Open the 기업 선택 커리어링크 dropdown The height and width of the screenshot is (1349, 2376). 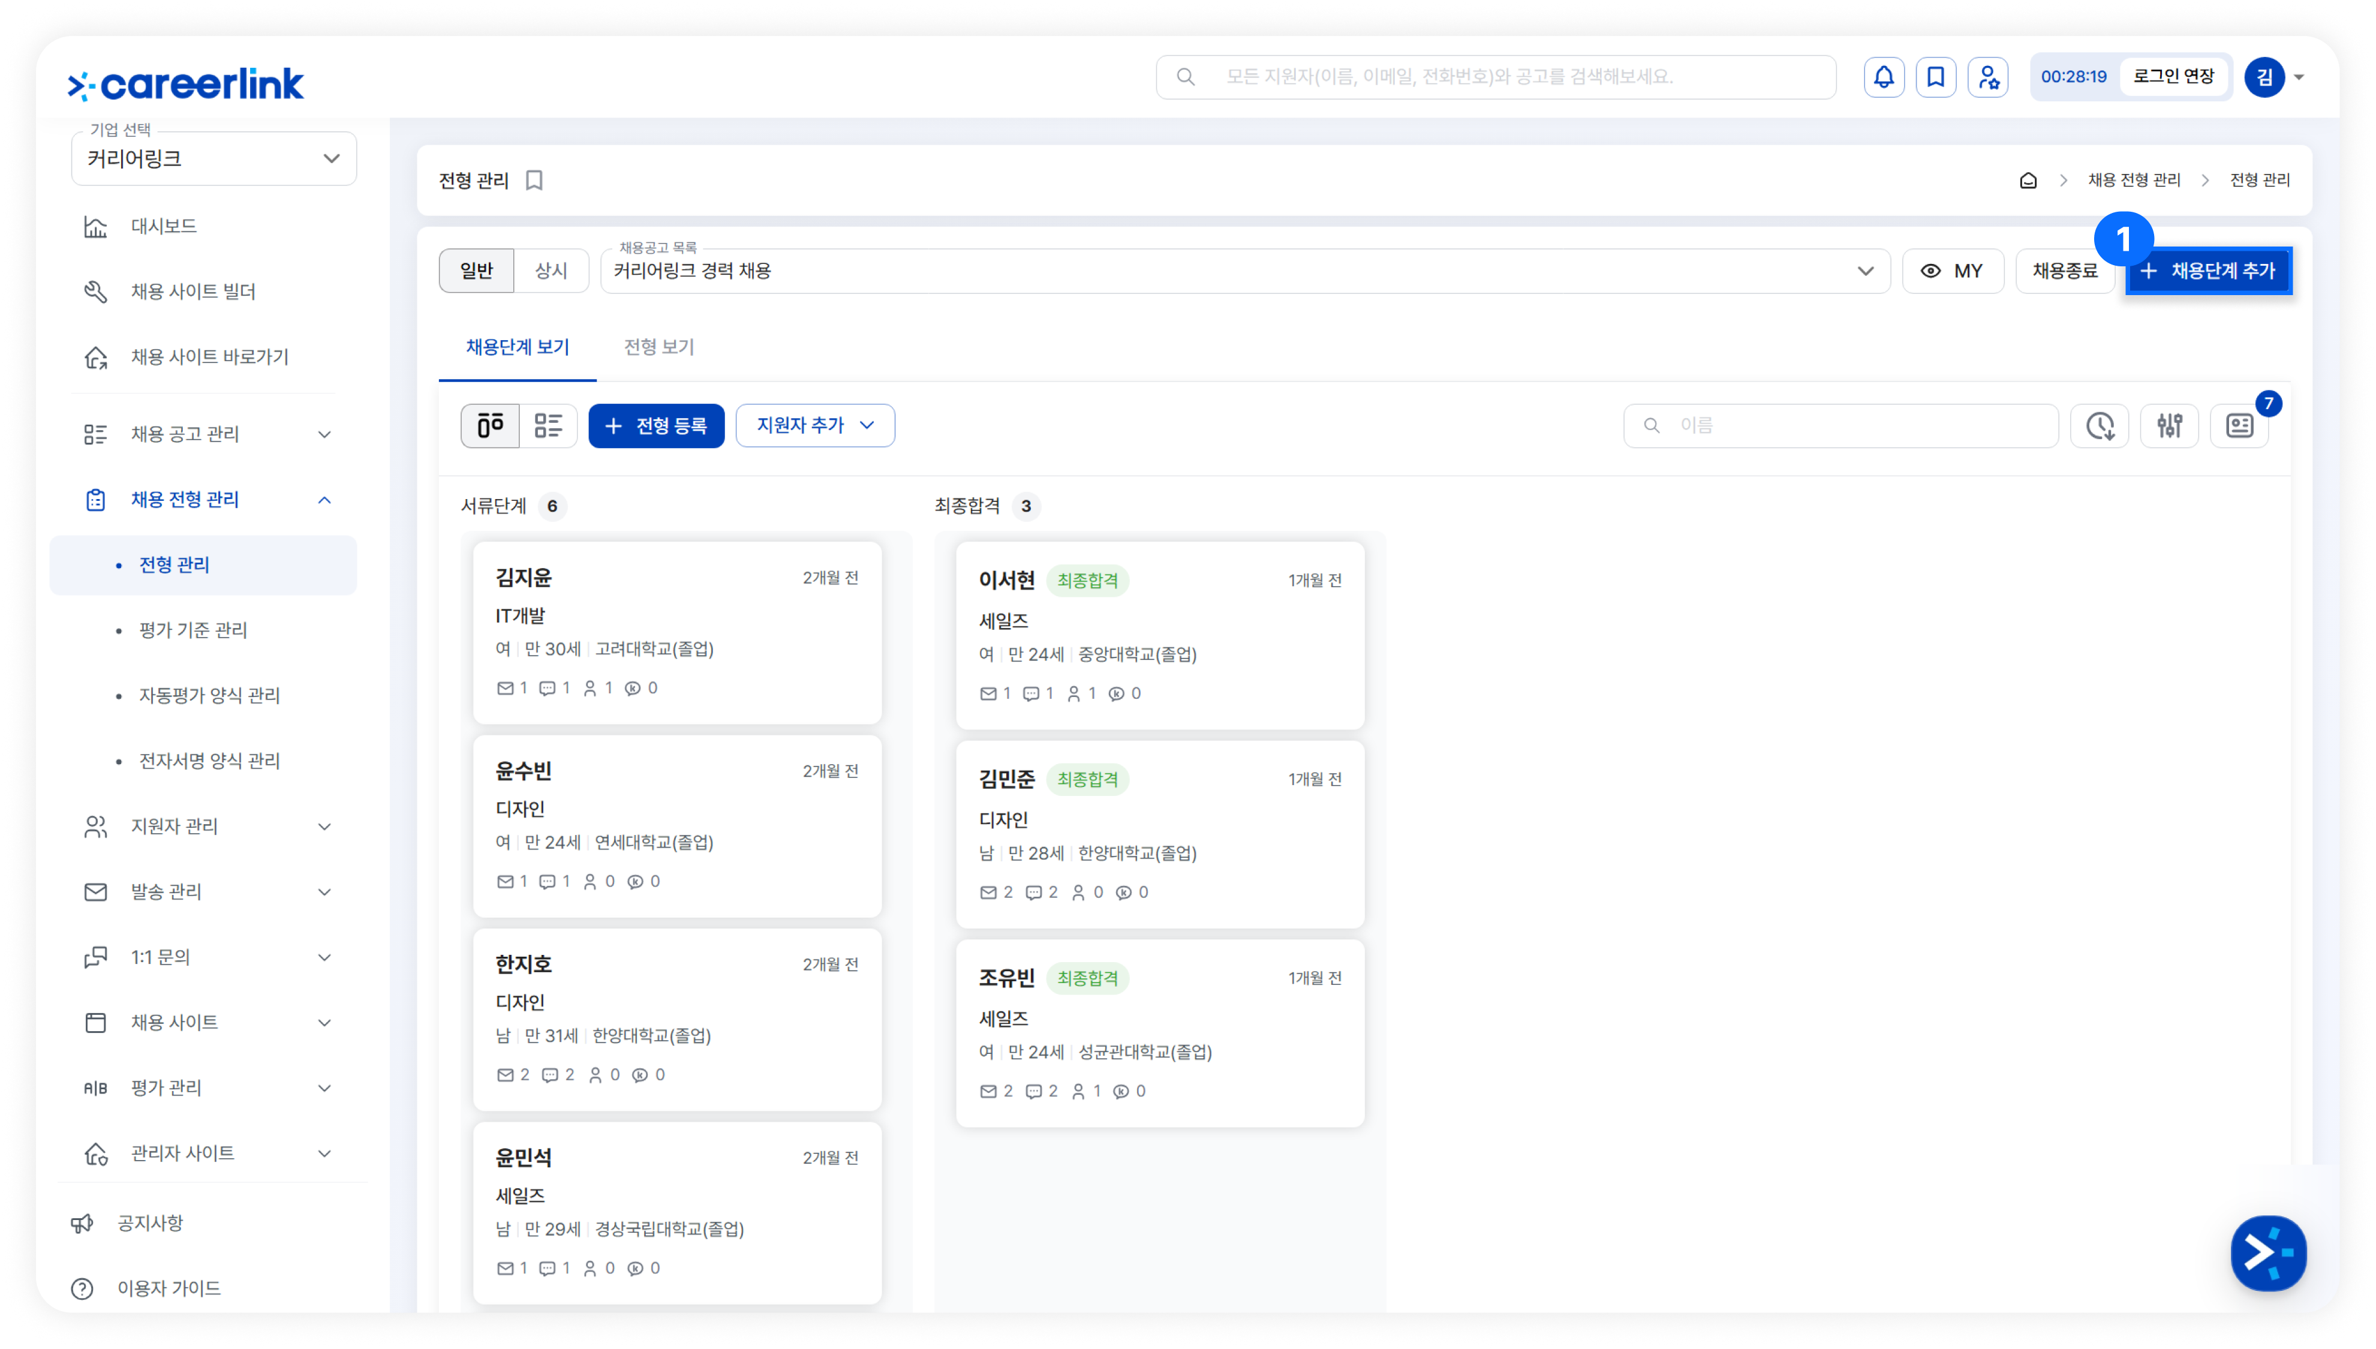click(x=214, y=158)
